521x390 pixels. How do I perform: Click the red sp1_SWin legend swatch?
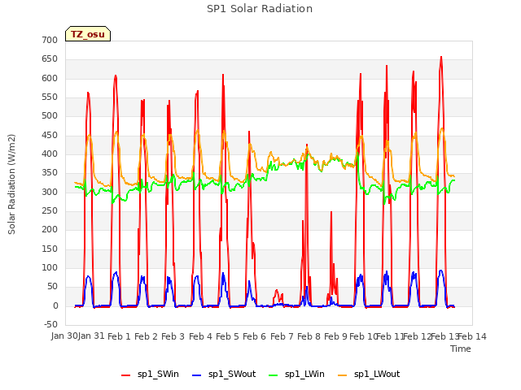click(126, 375)
